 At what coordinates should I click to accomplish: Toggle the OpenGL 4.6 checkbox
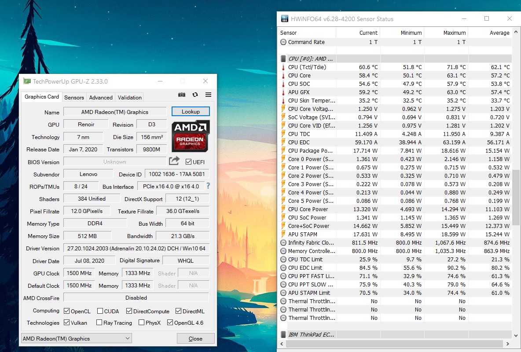point(170,323)
